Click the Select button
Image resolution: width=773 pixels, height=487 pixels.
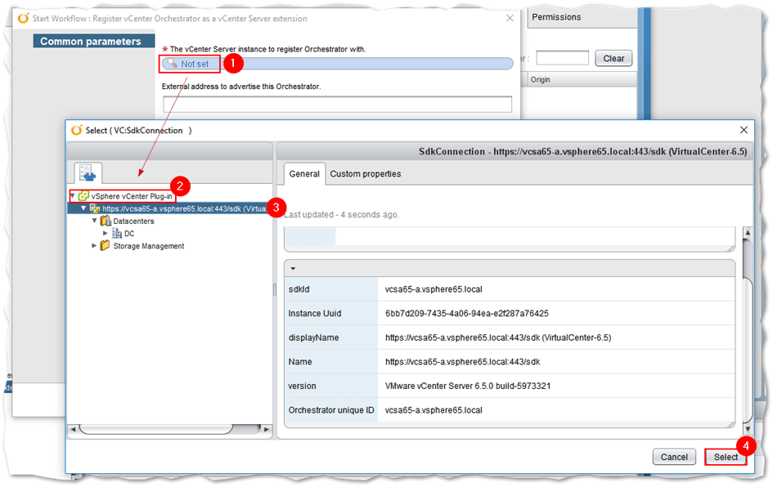tap(726, 457)
